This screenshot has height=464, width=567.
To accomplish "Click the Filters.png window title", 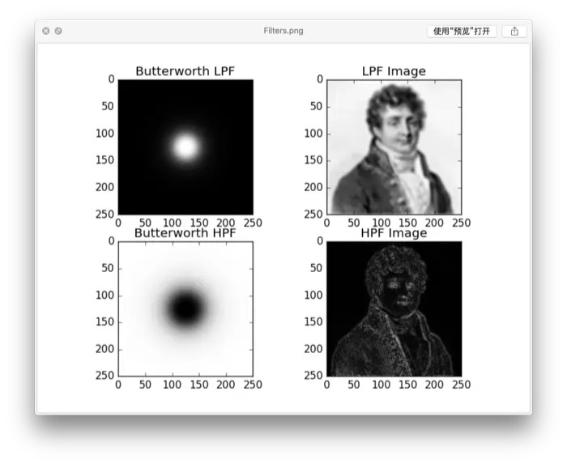I will tap(283, 31).
